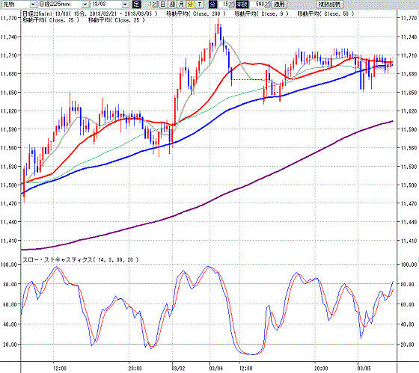The image size is (419, 373).
Task: Open the 日経225mini instrument dropdown
Action: (x=85, y=4)
